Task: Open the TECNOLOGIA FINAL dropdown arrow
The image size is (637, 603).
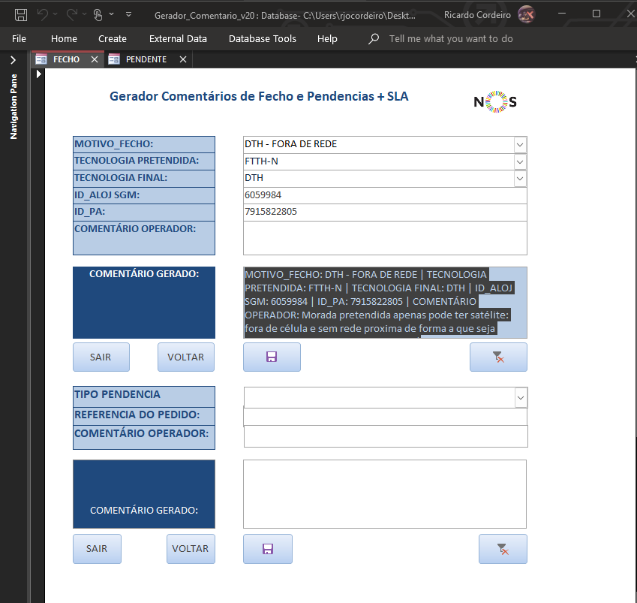Action: [520, 179]
